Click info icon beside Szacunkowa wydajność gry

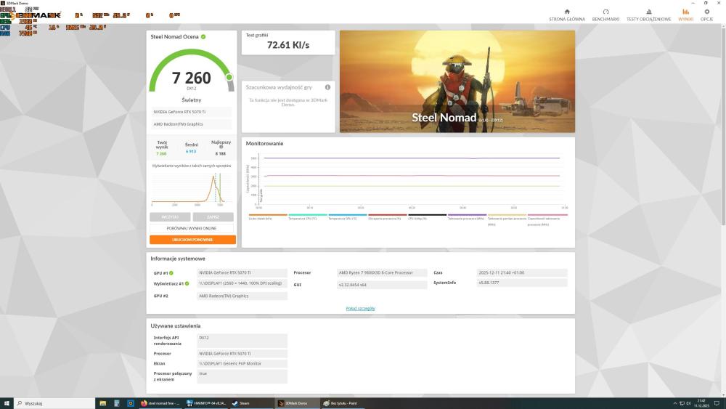tap(327, 87)
